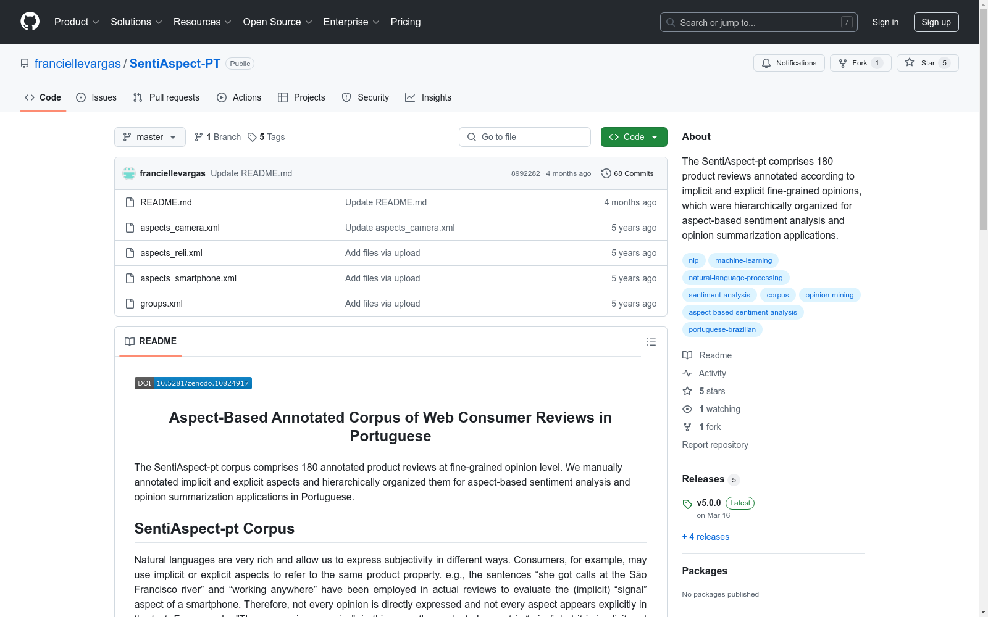The image size is (988, 617).
Task: Open the + 4 releases link
Action: click(706, 537)
